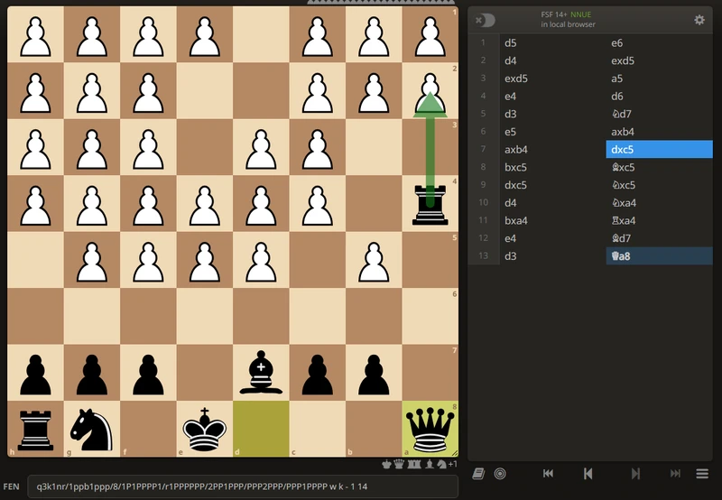Open the opening explorer book icon
This screenshot has height=500, width=722.
pyautogui.click(x=478, y=473)
